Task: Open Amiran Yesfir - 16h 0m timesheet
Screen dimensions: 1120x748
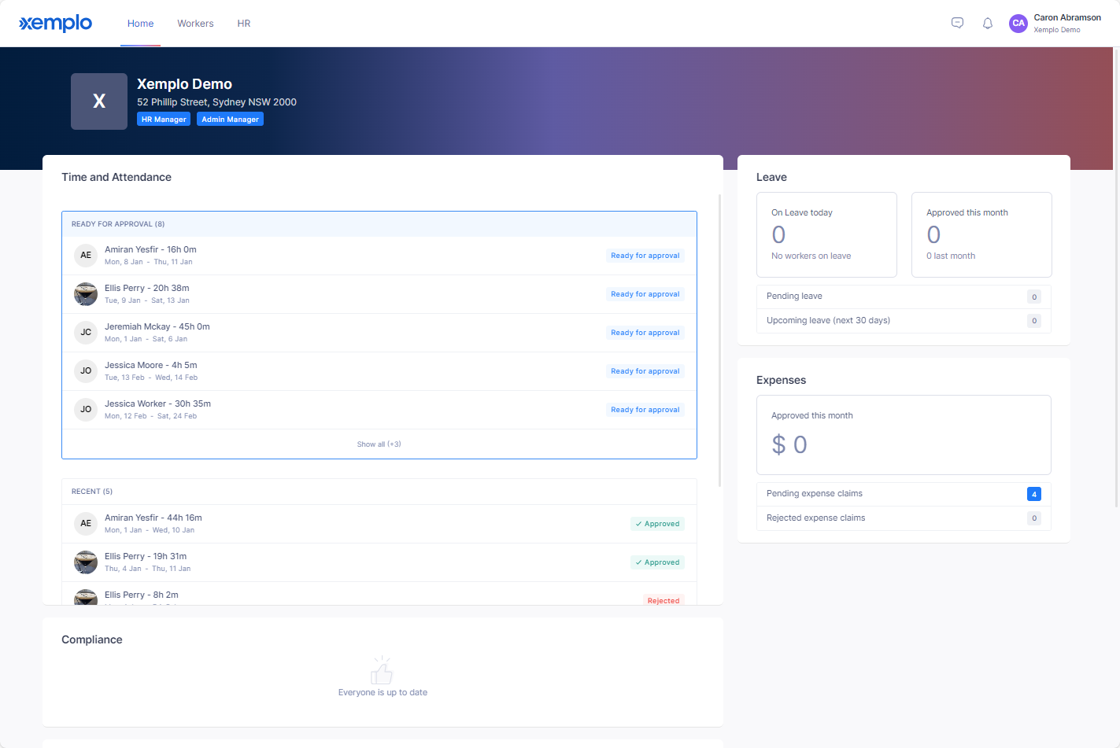Action: pos(379,256)
